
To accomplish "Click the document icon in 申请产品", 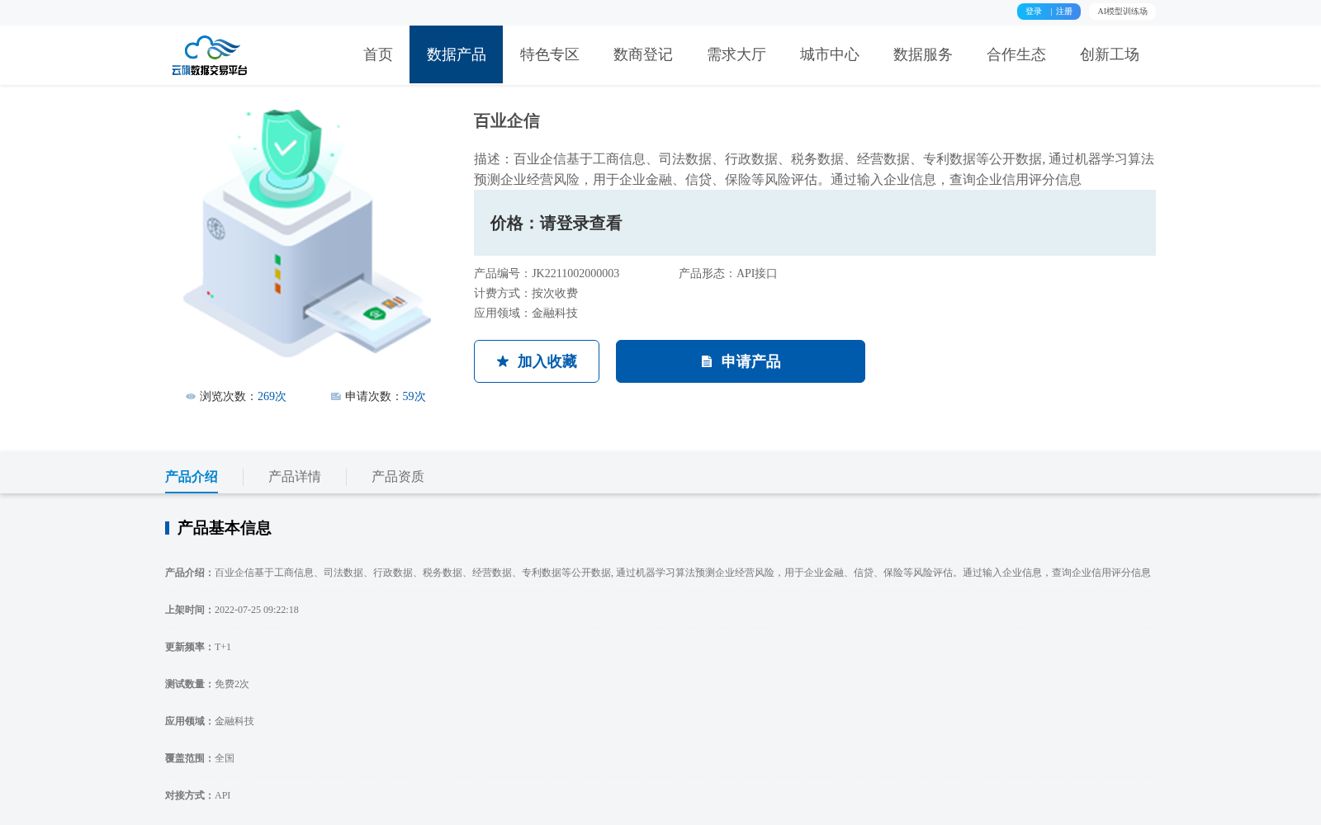I will (x=707, y=361).
